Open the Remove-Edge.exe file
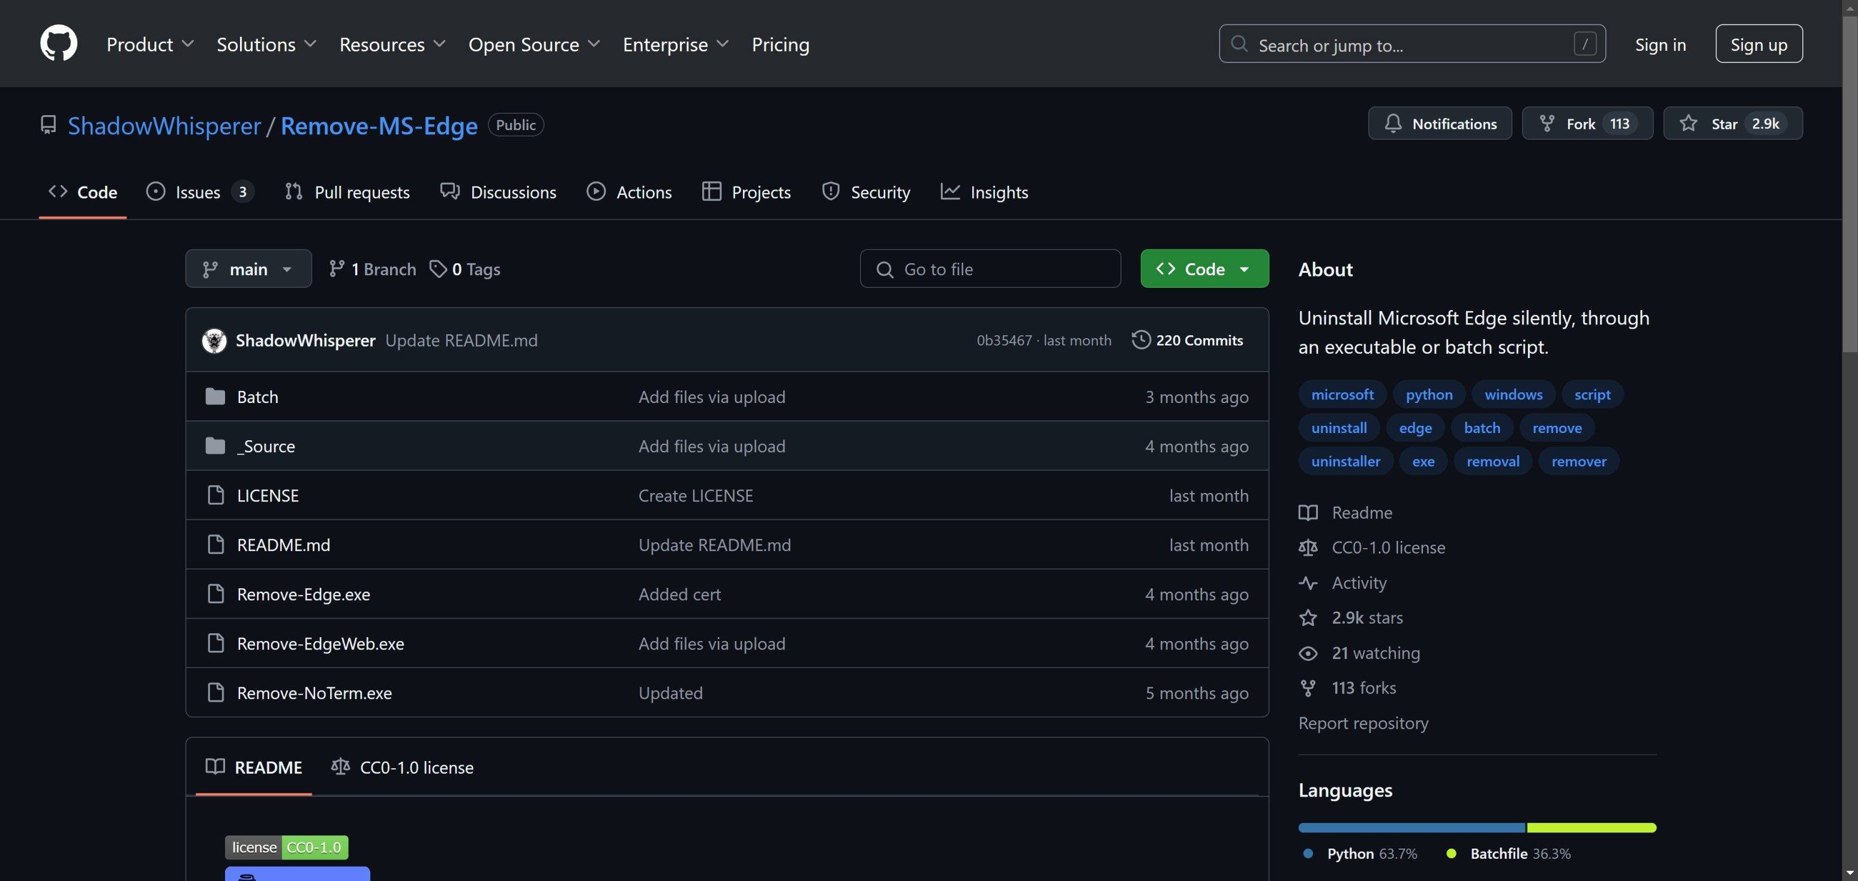The height and width of the screenshot is (881, 1858). tap(303, 594)
